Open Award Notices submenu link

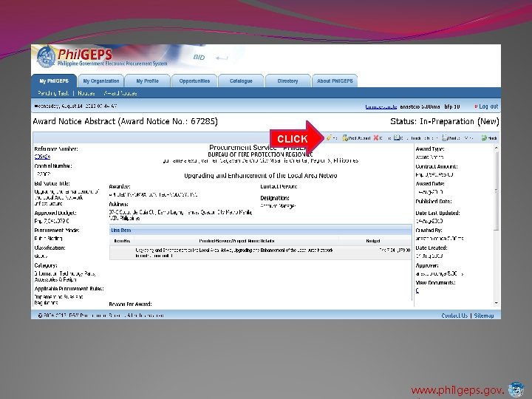[120, 93]
